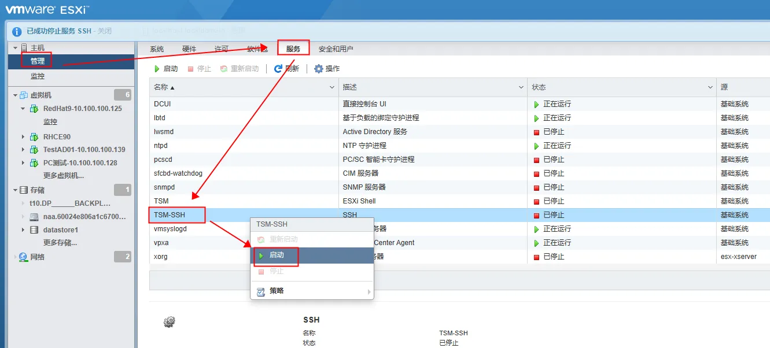The image size is (770, 348).
Task: Collapse the Virtual Machines tree section
Action: (x=15, y=95)
